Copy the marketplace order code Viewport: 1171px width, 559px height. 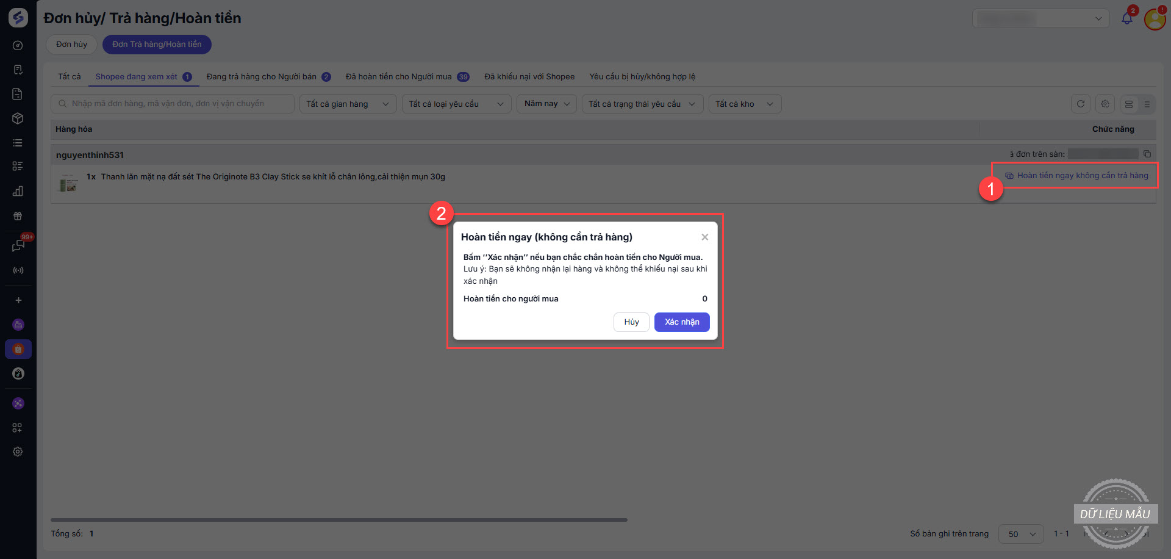[x=1147, y=154]
